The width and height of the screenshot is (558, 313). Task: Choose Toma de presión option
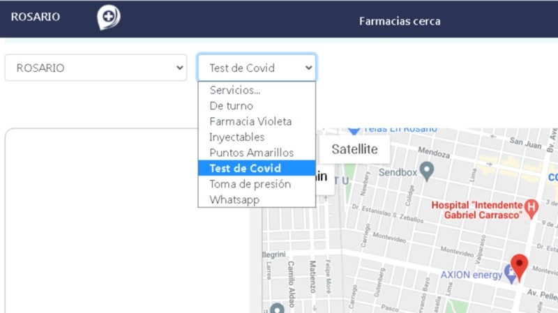pyautogui.click(x=250, y=184)
